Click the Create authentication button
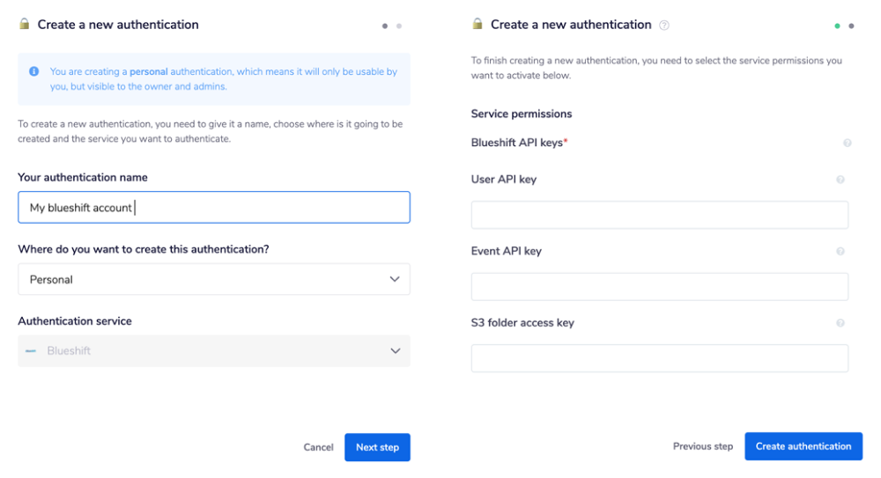 803,446
